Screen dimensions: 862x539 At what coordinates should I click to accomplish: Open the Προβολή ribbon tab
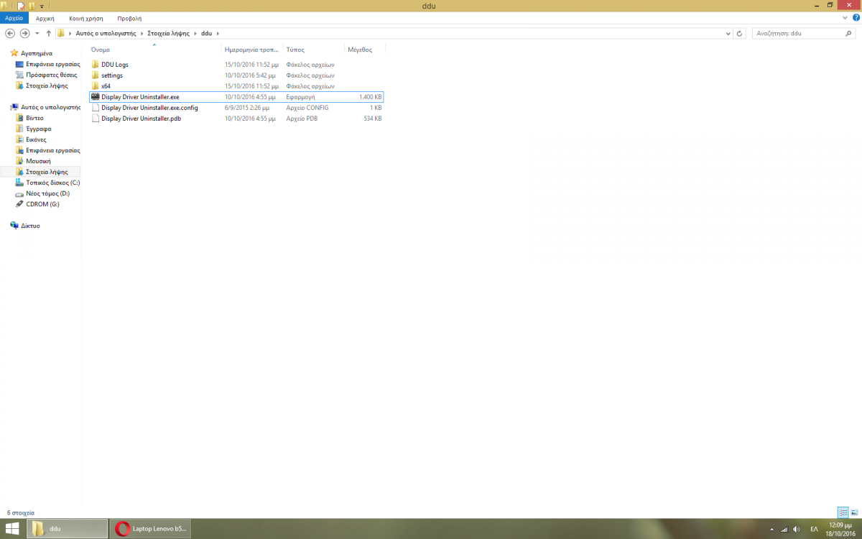coord(129,18)
